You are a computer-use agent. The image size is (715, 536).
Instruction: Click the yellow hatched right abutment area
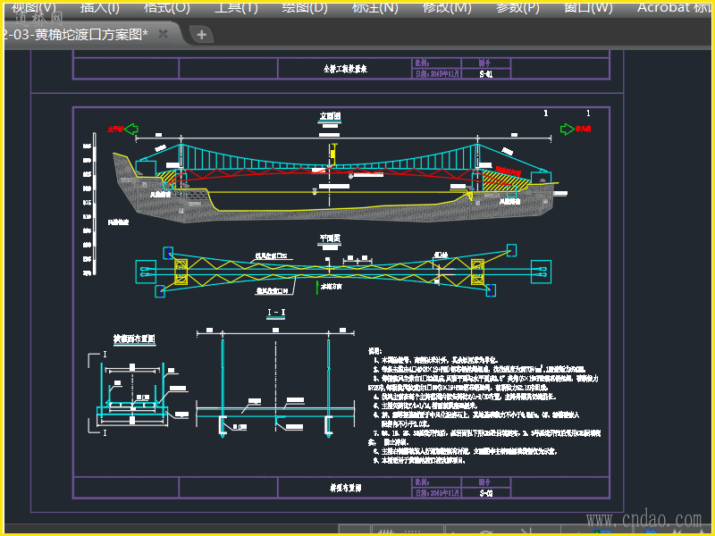pos(504,180)
